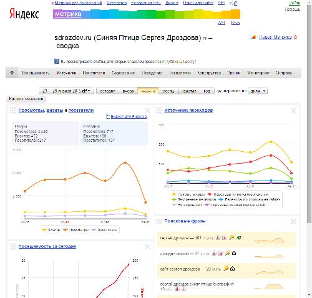Select the 'квартал' period
Image resolution: width=312 pixels, height=298 pixels.
pos(189,91)
